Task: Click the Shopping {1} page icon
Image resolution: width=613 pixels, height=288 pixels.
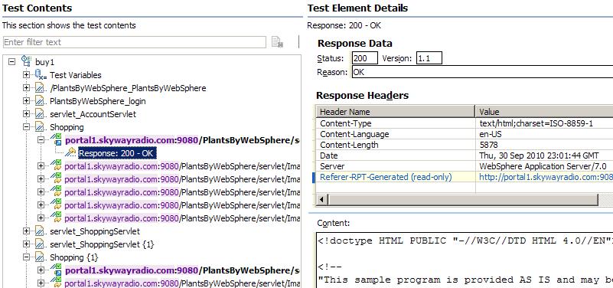Action: pos(41,257)
